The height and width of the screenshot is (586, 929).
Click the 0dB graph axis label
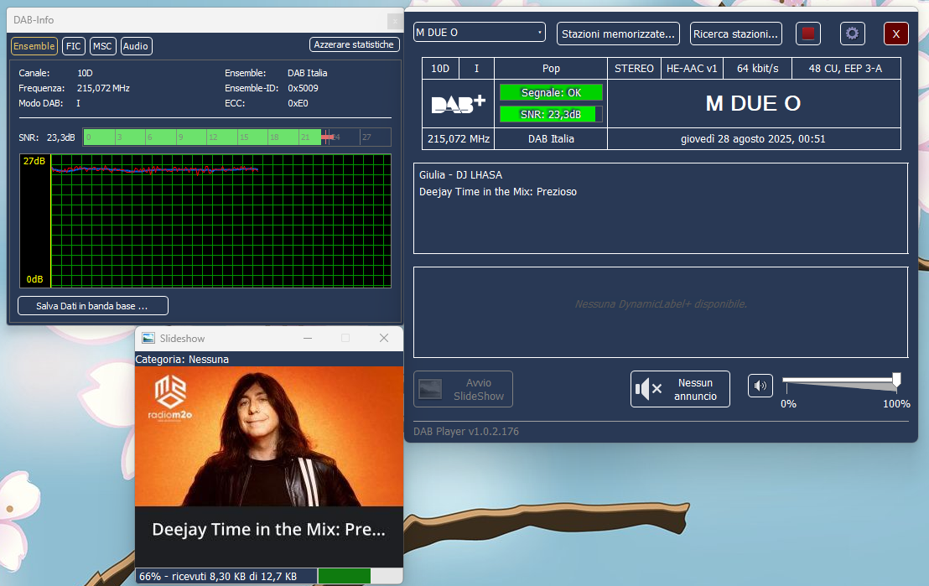point(35,279)
